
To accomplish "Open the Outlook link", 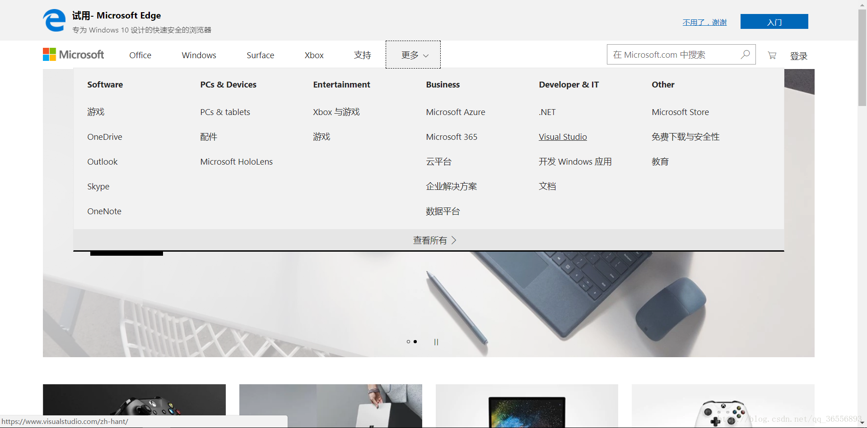I will pos(103,161).
